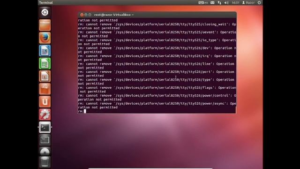The width and height of the screenshot is (300, 169).
Task: Click the line ending with ttyS26/type
Action: click(x=156, y=80)
